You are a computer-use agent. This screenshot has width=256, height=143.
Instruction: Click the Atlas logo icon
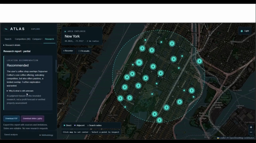[x=6, y=29]
